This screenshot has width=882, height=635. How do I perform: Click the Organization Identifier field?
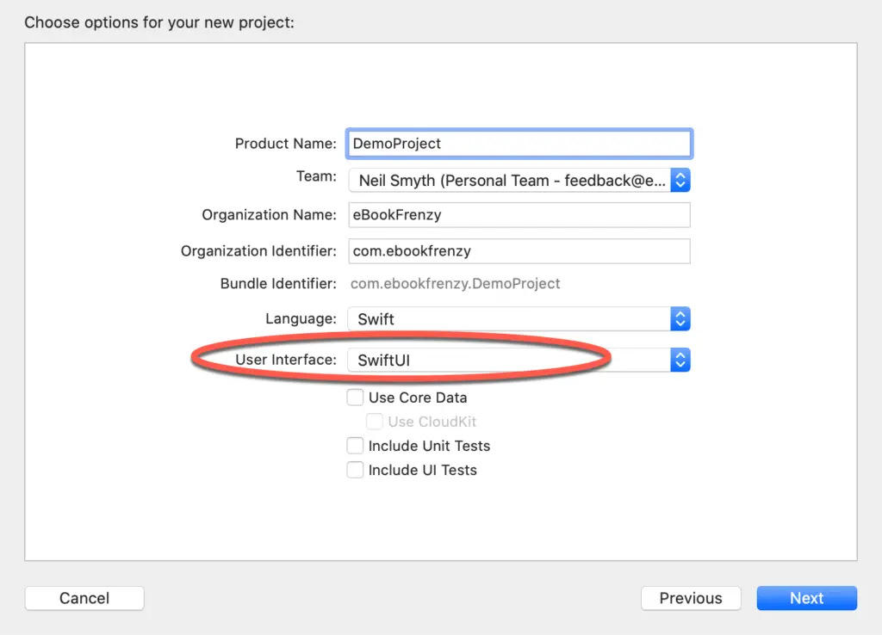519,250
